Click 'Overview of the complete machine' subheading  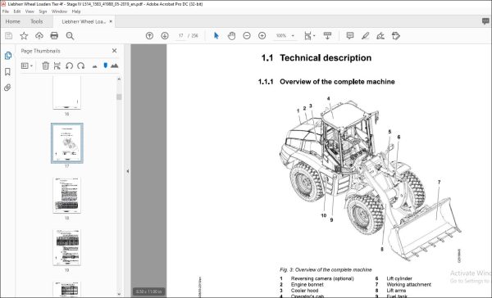(337, 82)
